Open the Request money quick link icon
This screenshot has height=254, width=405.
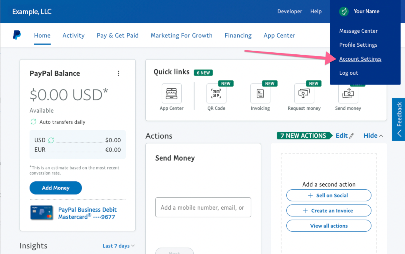click(304, 93)
